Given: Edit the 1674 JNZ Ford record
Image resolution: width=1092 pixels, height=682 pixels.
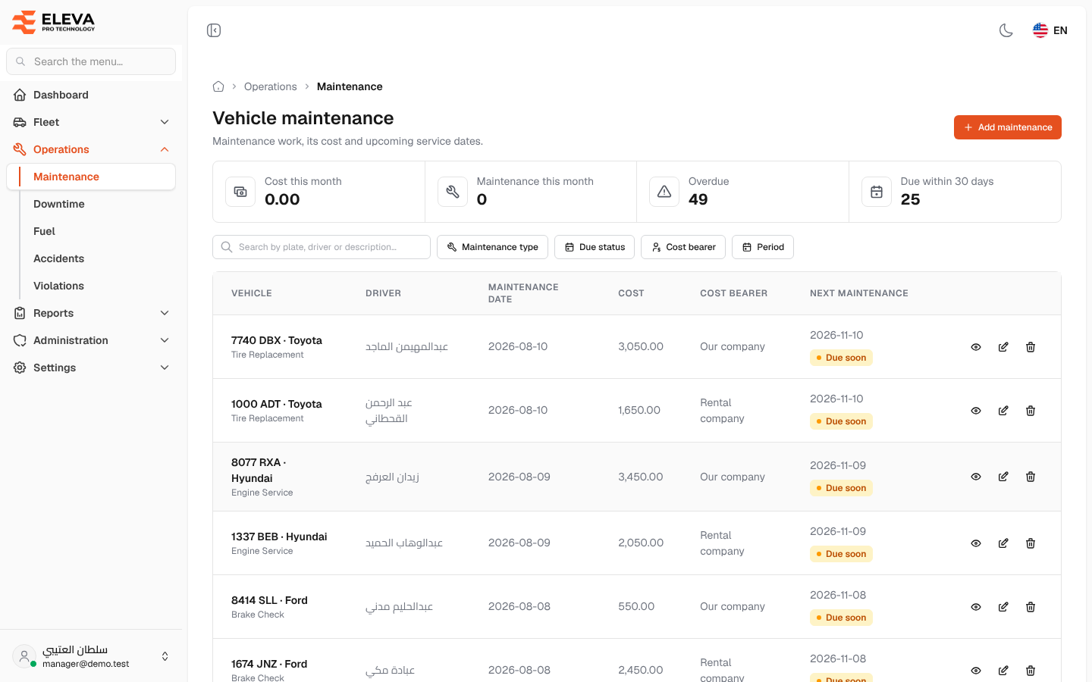Looking at the screenshot, I should [x=1003, y=671].
